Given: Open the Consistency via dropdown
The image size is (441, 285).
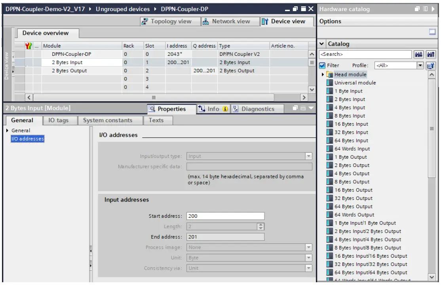Looking at the screenshot, I should (308, 268).
